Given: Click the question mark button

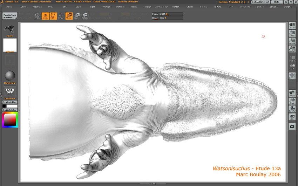Looking at the screenshot, I should tap(248, 2).
